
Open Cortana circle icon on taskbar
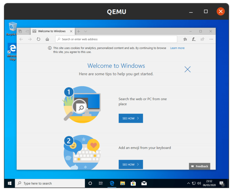90,183
